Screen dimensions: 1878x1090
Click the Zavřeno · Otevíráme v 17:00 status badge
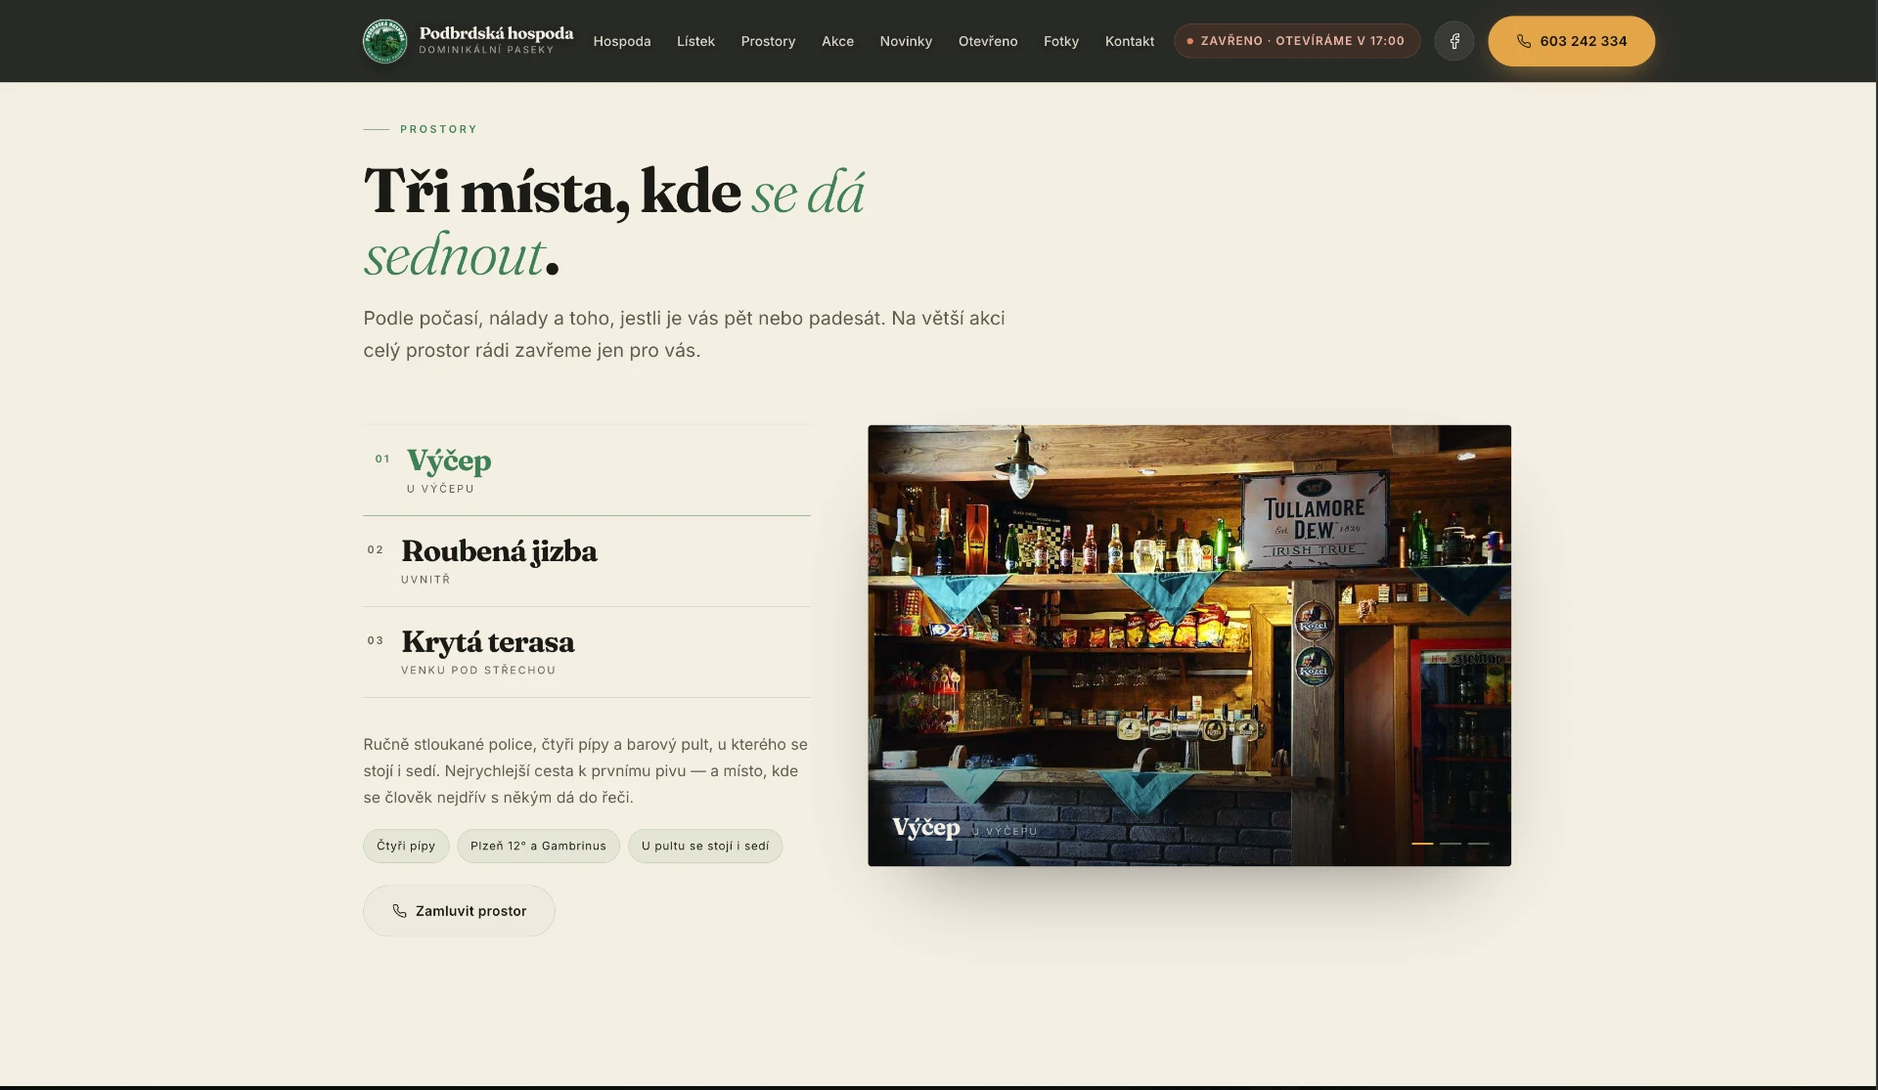1297,41
